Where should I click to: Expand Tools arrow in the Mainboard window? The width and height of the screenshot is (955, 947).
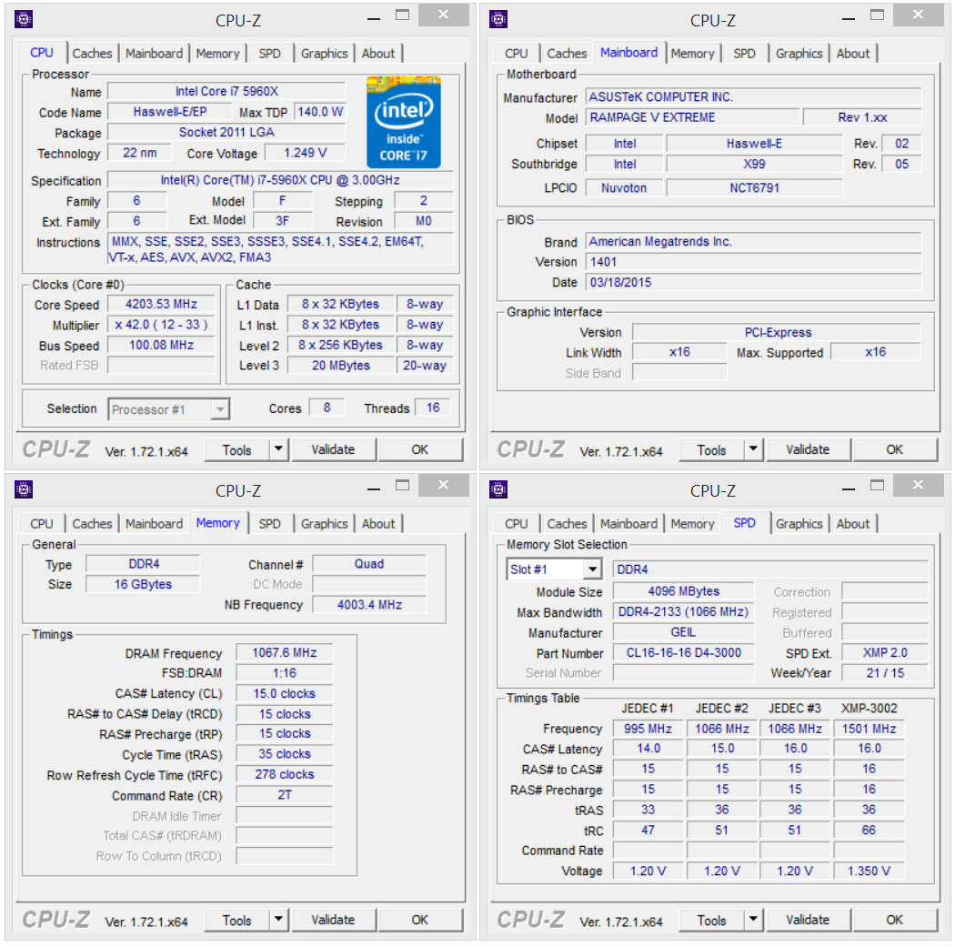pos(753,449)
